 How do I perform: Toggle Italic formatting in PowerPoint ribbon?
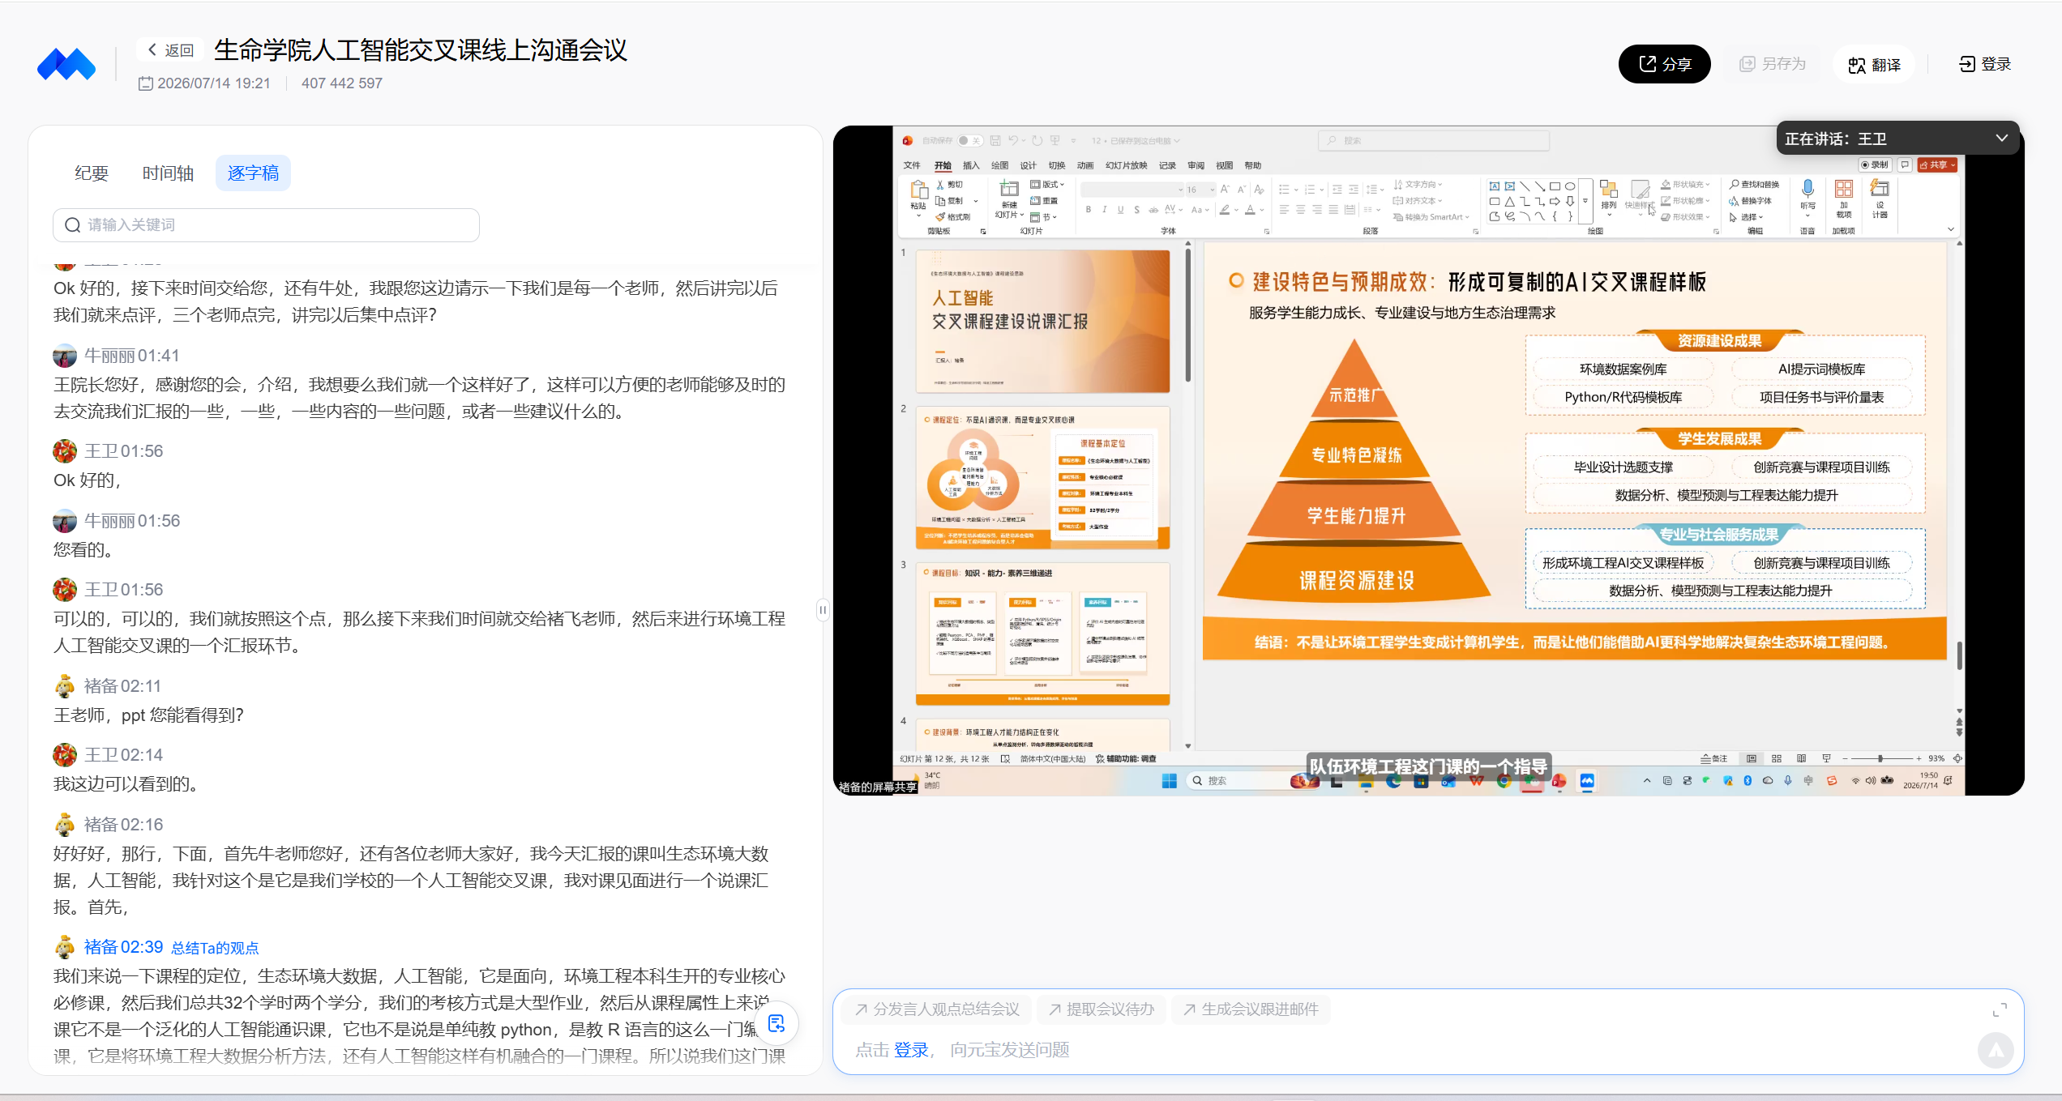pyautogui.click(x=1104, y=210)
